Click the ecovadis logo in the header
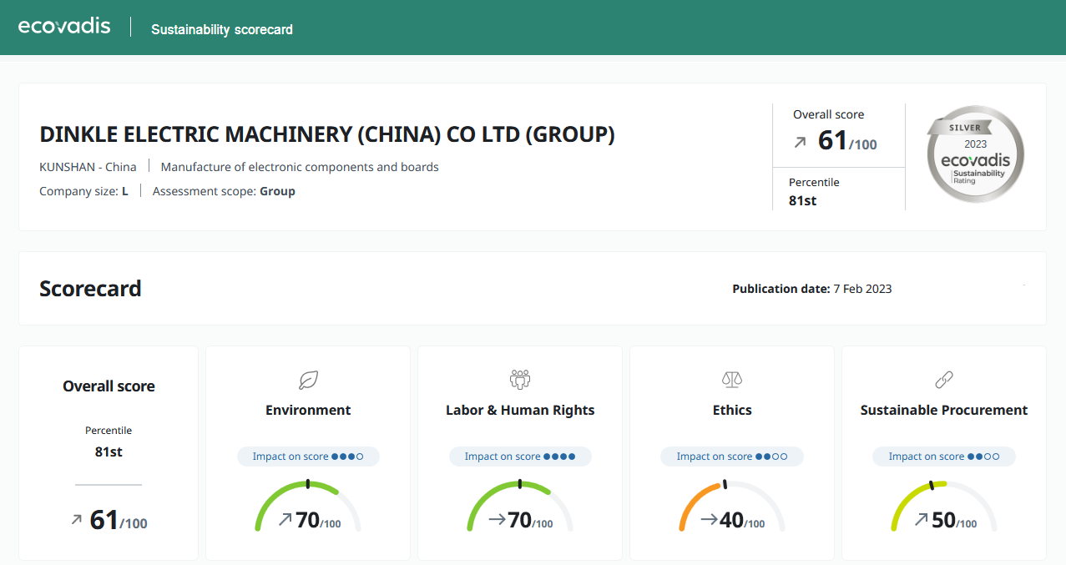Screen dimensions: 1066x565 (x=64, y=26)
